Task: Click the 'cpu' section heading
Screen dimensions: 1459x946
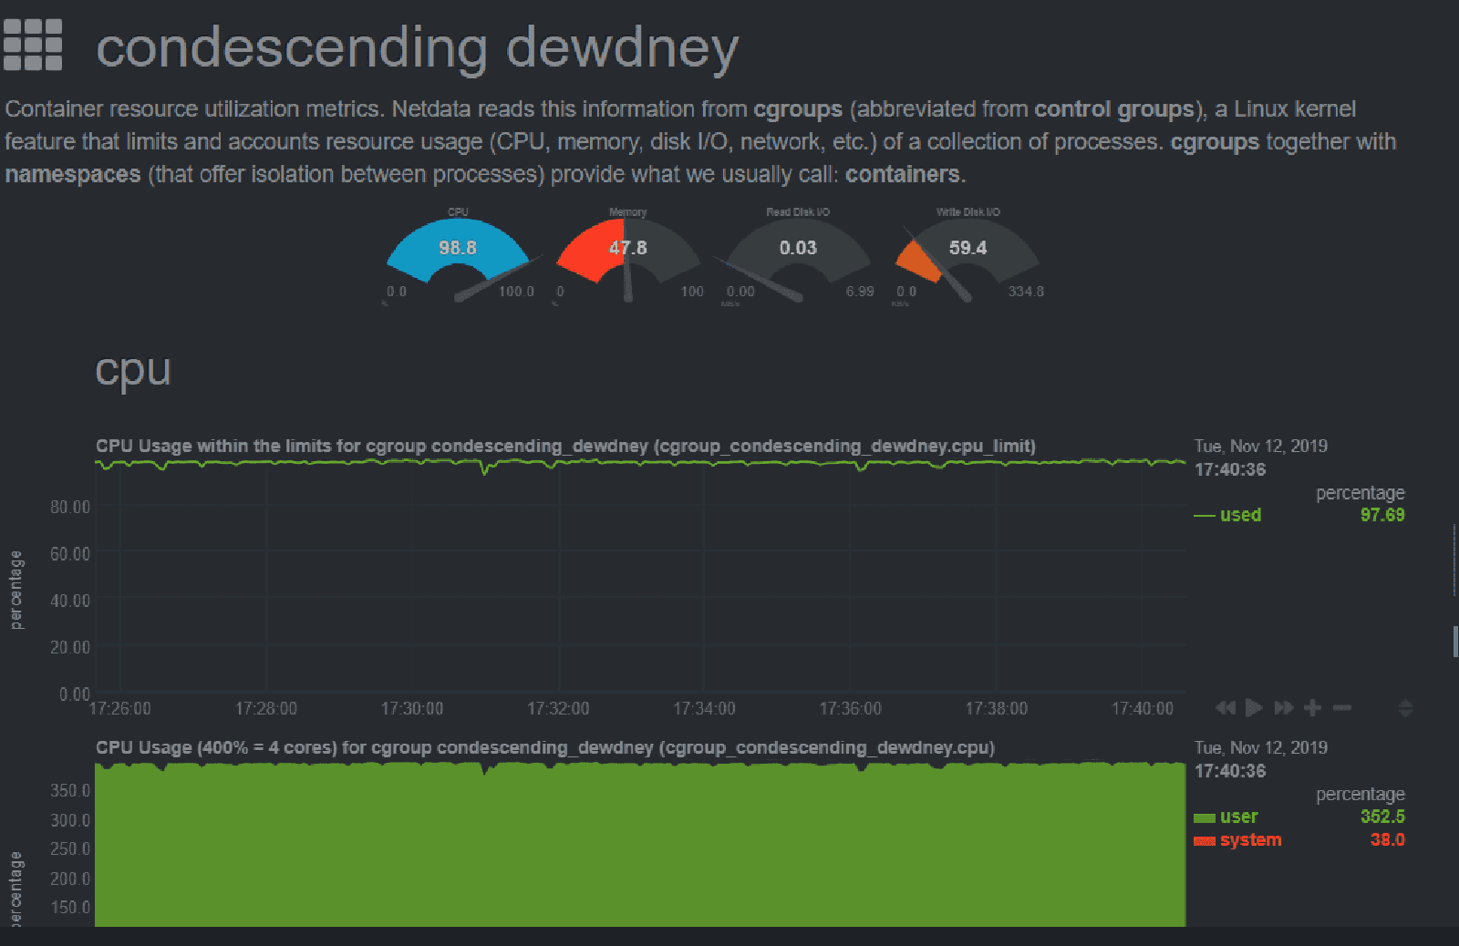Action: (133, 371)
